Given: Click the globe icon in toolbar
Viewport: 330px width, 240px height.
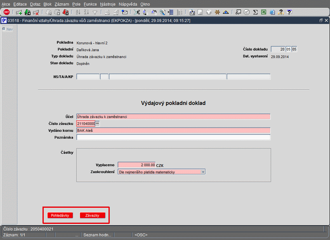Looking at the screenshot, I should 209,12.
